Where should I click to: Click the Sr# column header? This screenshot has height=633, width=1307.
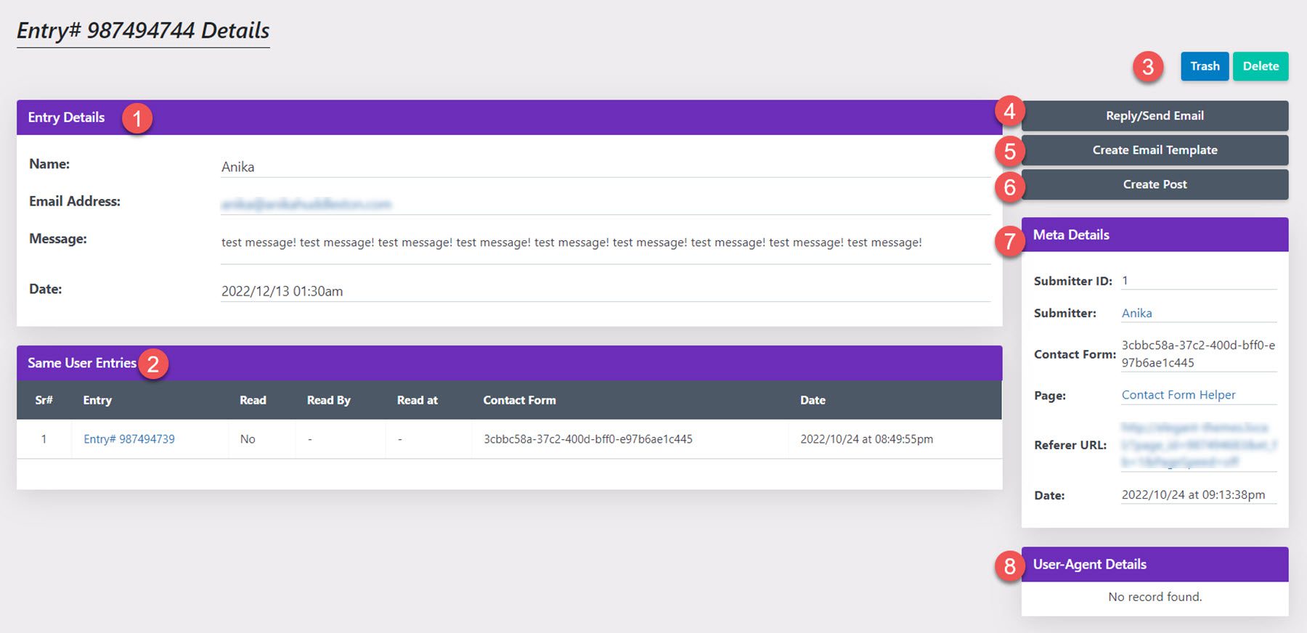(x=44, y=400)
